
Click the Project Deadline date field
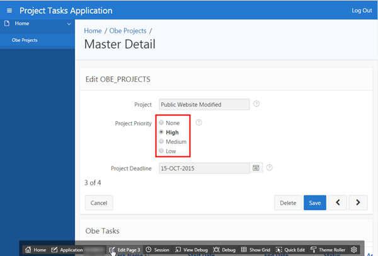[x=204, y=168]
